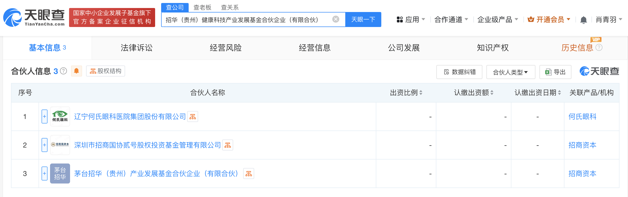
Task: Open equity structure icon for 辽宁何氏眼科医院集团
Action: coord(193,116)
